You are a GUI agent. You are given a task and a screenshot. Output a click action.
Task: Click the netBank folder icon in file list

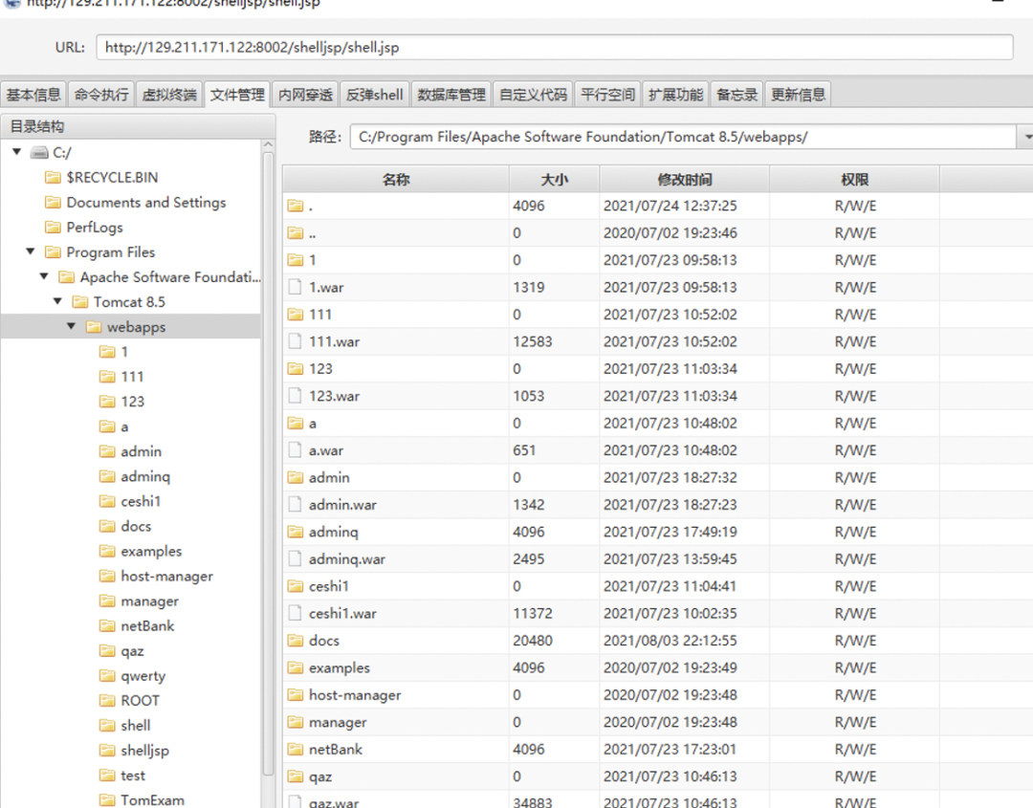coord(296,750)
